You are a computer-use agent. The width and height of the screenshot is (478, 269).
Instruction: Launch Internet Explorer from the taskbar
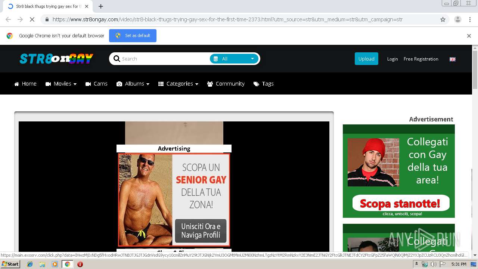click(x=30, y=264)
